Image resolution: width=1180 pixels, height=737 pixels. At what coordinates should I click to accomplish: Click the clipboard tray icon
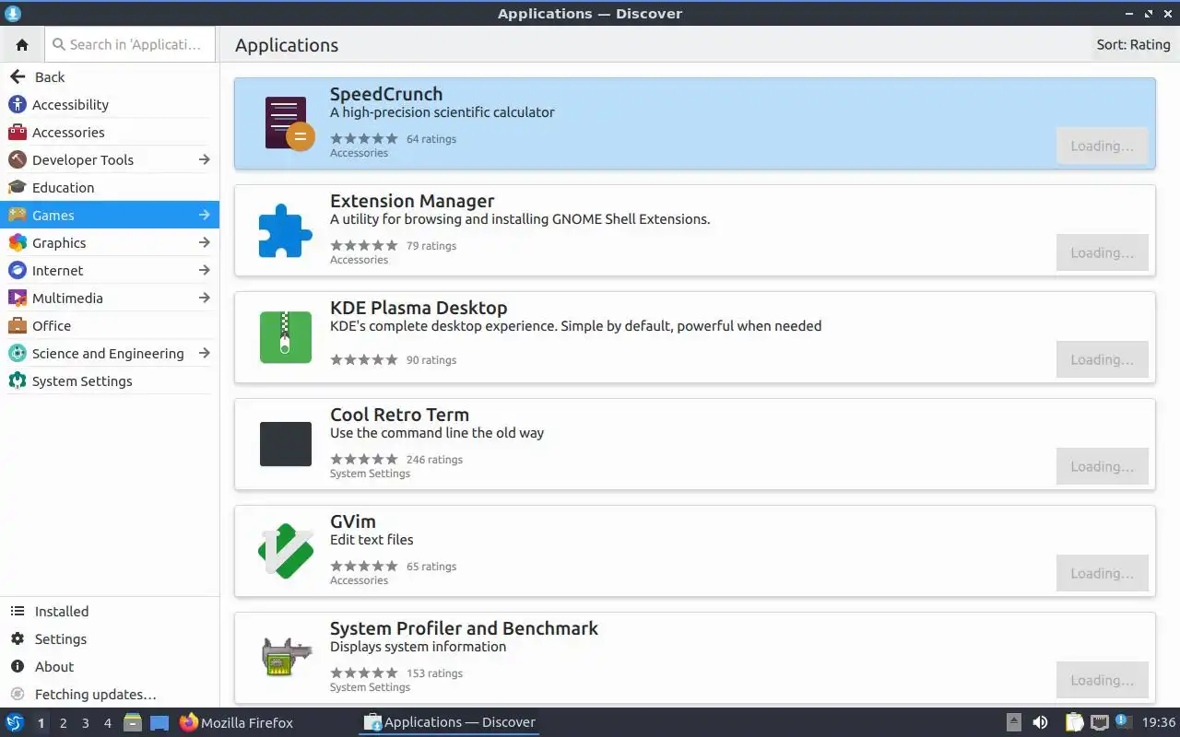click(1074, 723)
